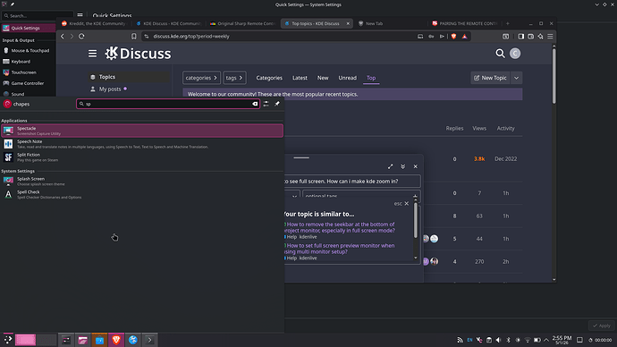This screenshot has height=347, width=617.
Task: Go back in browser history
Action: 63,36
